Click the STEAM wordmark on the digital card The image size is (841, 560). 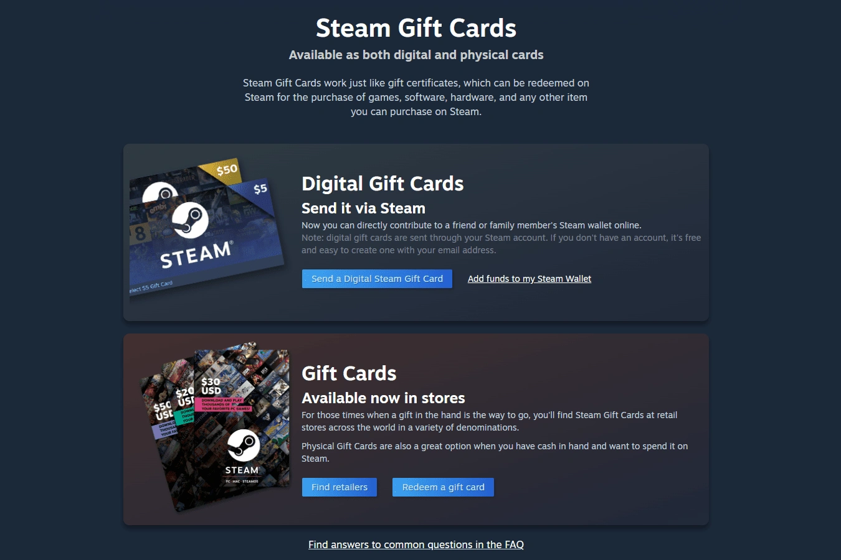196,254
